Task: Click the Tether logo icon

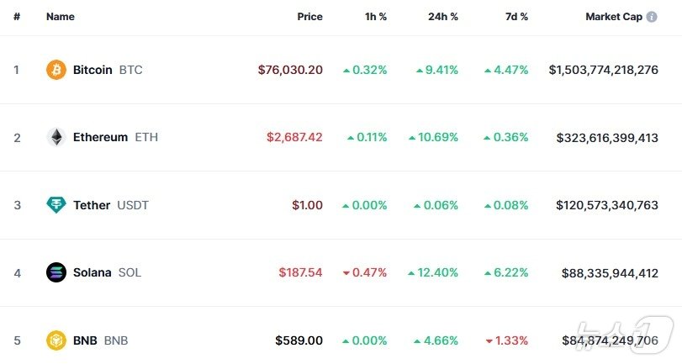Action: coord(56,205)
